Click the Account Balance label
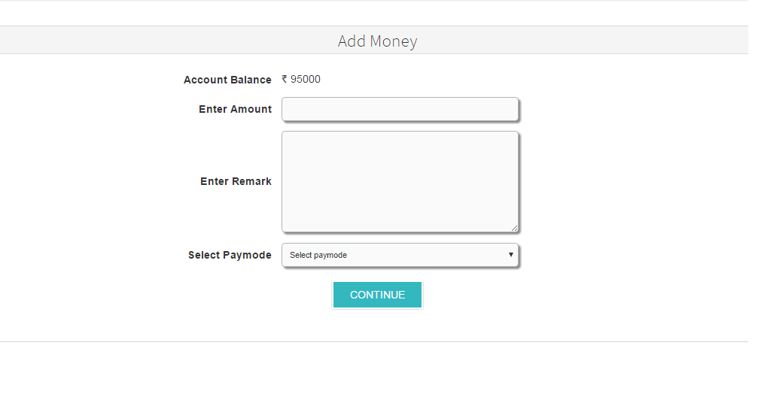761x418 pixels. pyautogui.click(x=227, y=80)
